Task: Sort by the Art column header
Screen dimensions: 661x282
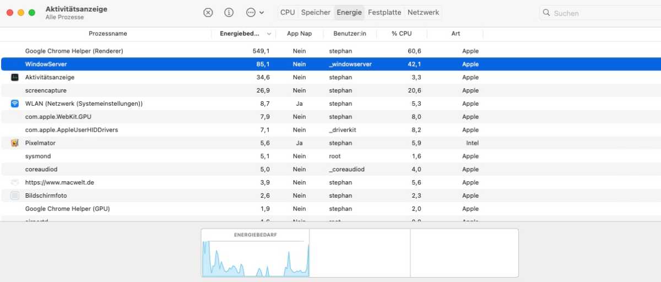Action: (x=456, y=34)
